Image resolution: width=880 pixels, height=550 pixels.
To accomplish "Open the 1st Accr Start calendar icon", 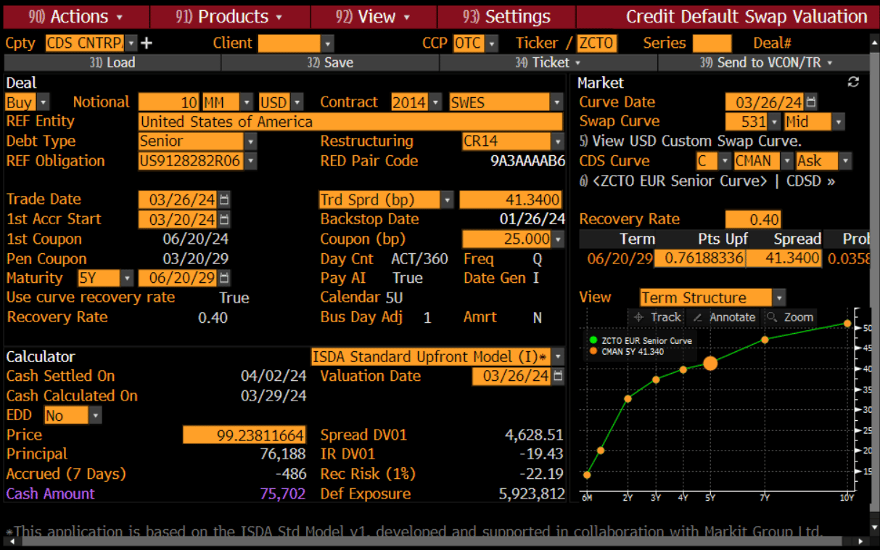I will (x=224, y=219).
